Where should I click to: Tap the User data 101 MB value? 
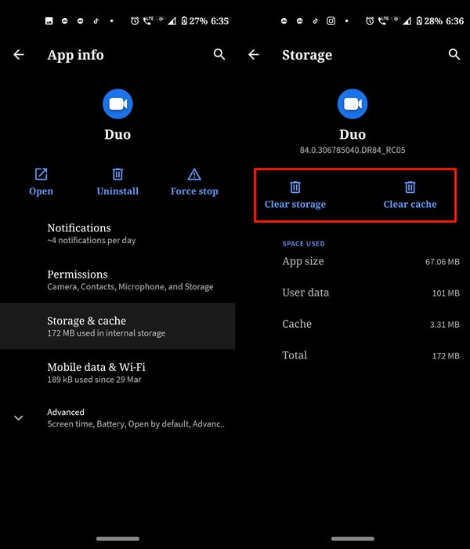click(x=446, y=293)
